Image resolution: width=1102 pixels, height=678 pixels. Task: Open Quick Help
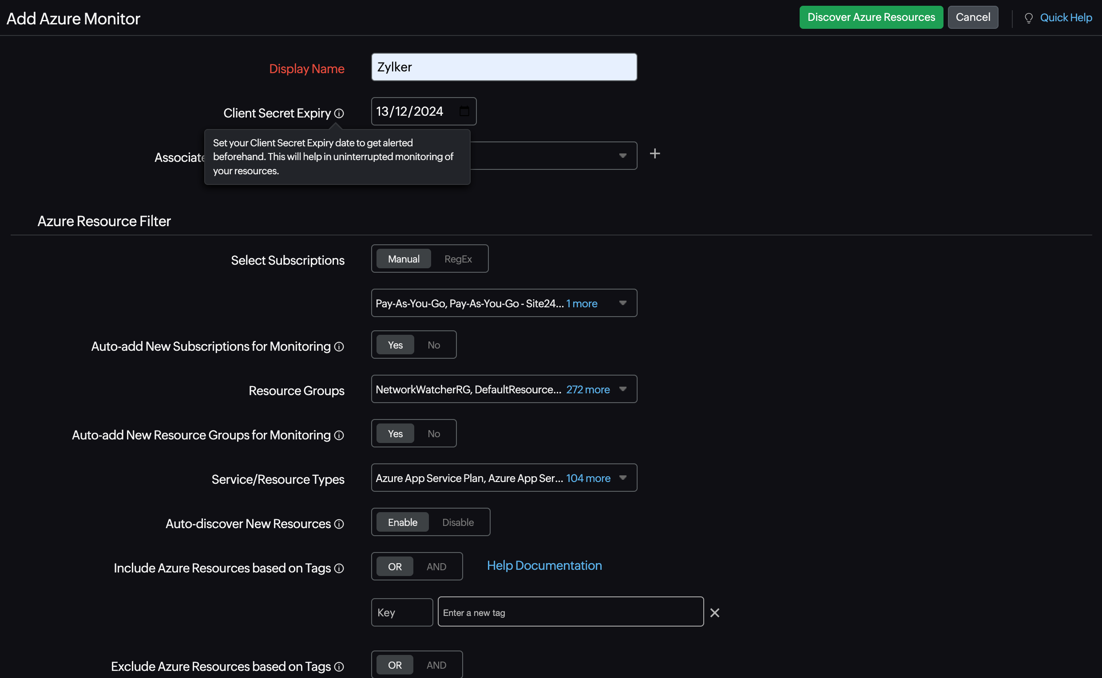[1065, 17]
